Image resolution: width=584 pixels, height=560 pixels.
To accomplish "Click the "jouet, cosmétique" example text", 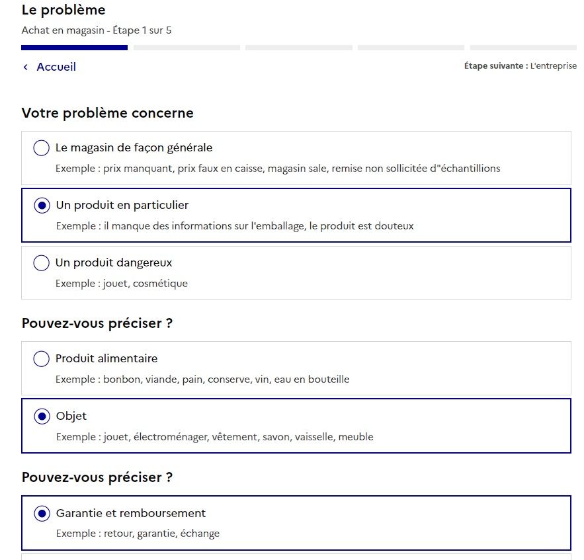I will coord(122,283).
